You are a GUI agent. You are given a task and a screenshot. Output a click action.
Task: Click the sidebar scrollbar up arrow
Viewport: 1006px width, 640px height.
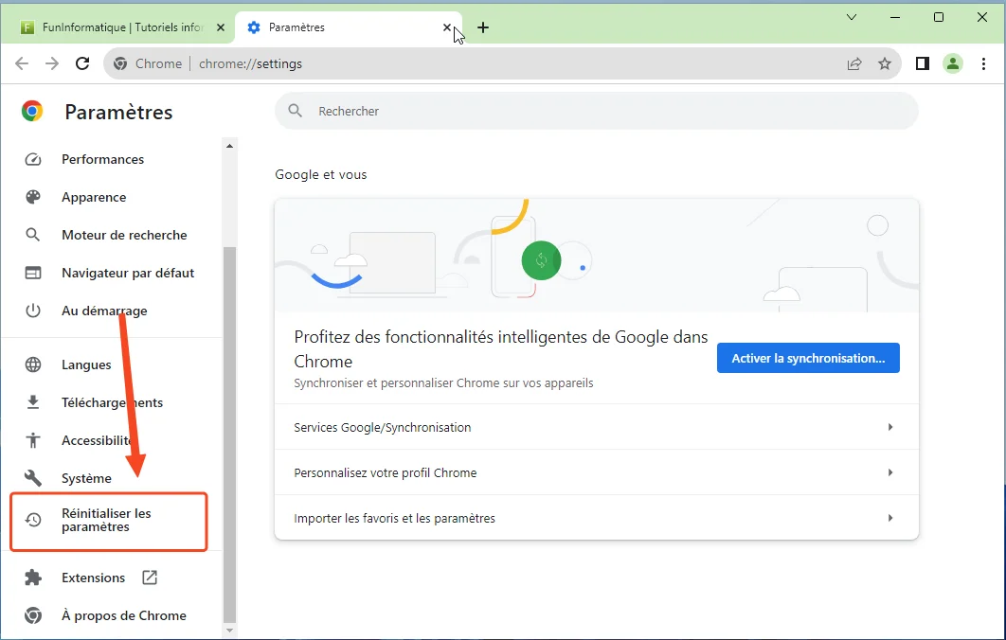pyautogui.click(x=229, y=146)
